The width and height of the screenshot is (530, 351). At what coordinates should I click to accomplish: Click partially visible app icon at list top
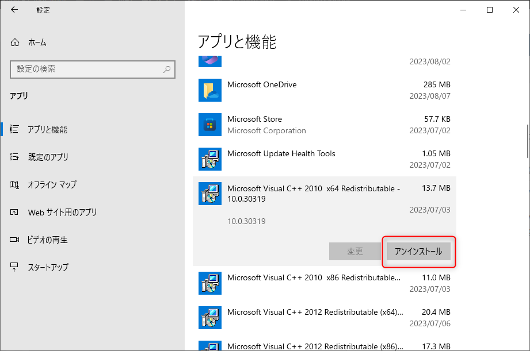coord(210,61)
